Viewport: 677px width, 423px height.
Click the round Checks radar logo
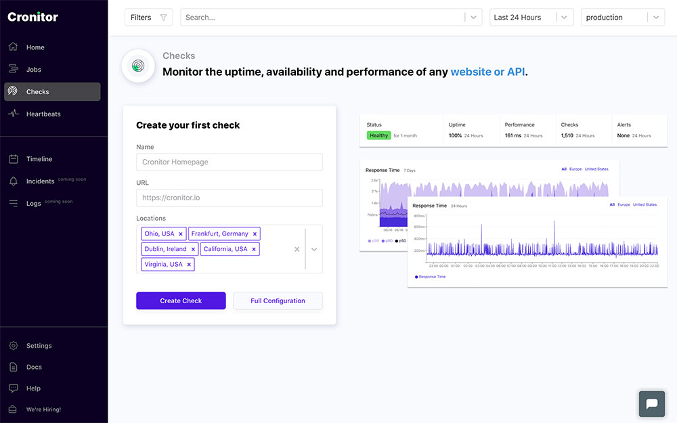(x=138, y=66)
